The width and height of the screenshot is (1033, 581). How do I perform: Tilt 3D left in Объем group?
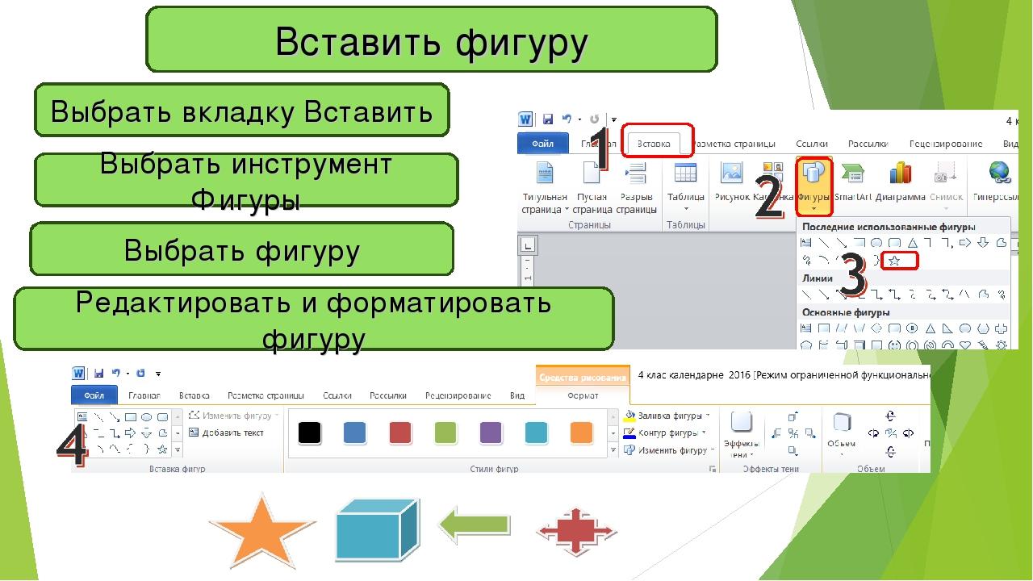[x=873, y=433]
